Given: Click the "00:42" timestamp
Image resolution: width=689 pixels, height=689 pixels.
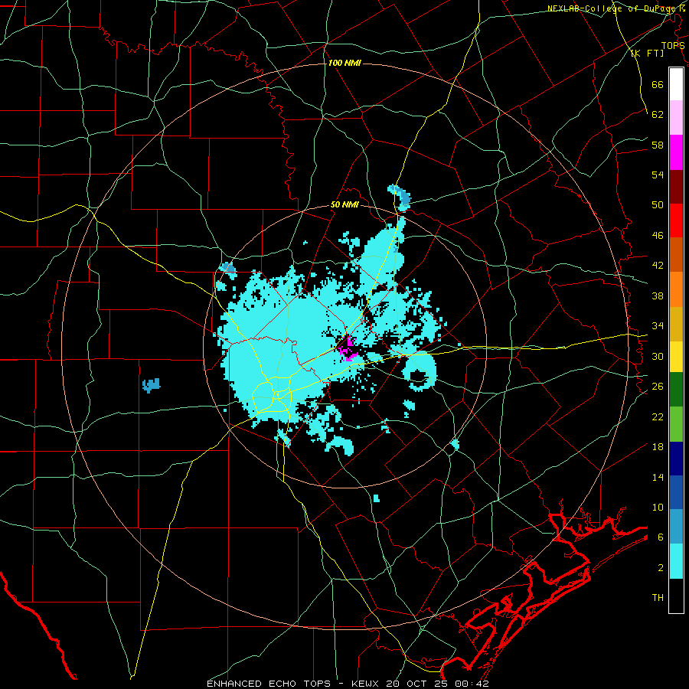Looking at the screenshot, I should [474, 684].
